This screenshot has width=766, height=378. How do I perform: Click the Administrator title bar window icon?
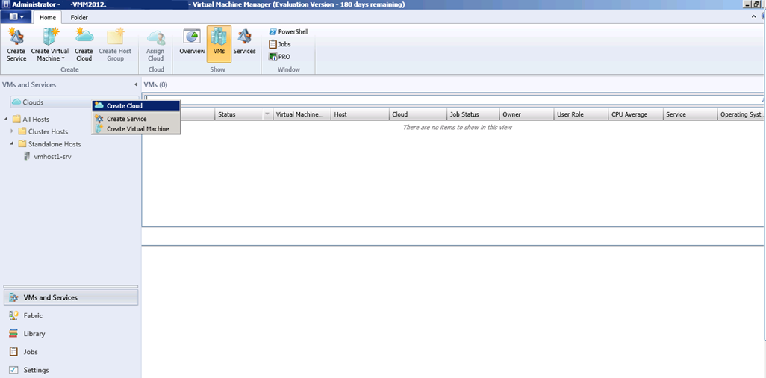[x=5, y=4]
